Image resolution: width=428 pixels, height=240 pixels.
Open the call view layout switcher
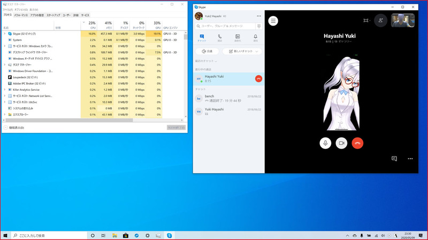[366, 21]
